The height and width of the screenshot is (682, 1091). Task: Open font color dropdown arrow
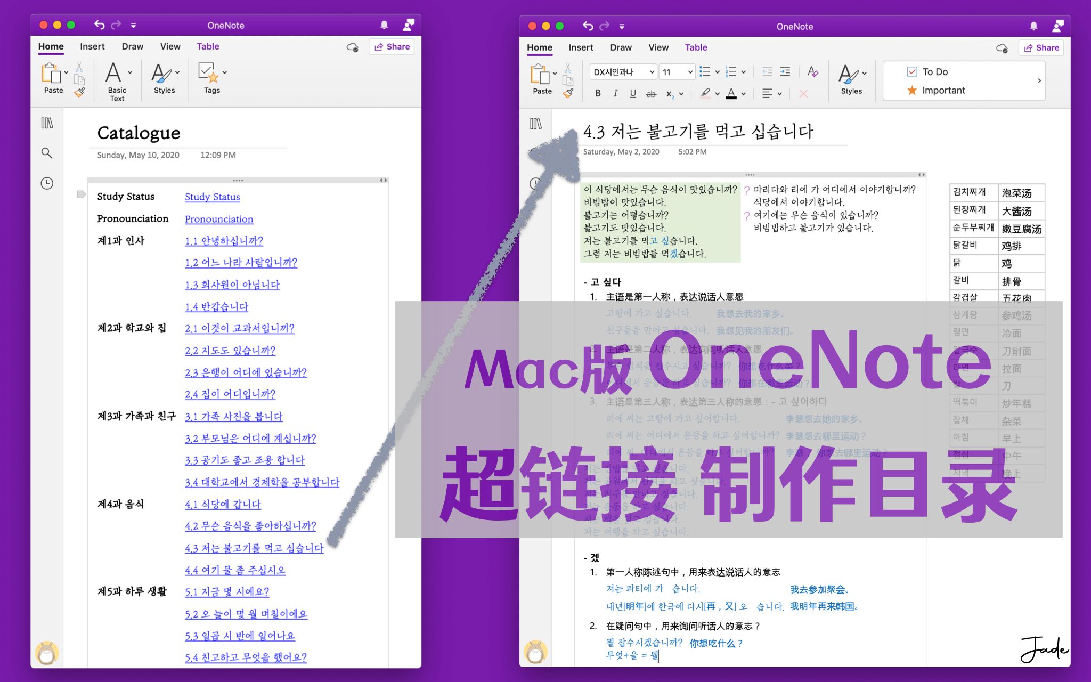point(744,94)
